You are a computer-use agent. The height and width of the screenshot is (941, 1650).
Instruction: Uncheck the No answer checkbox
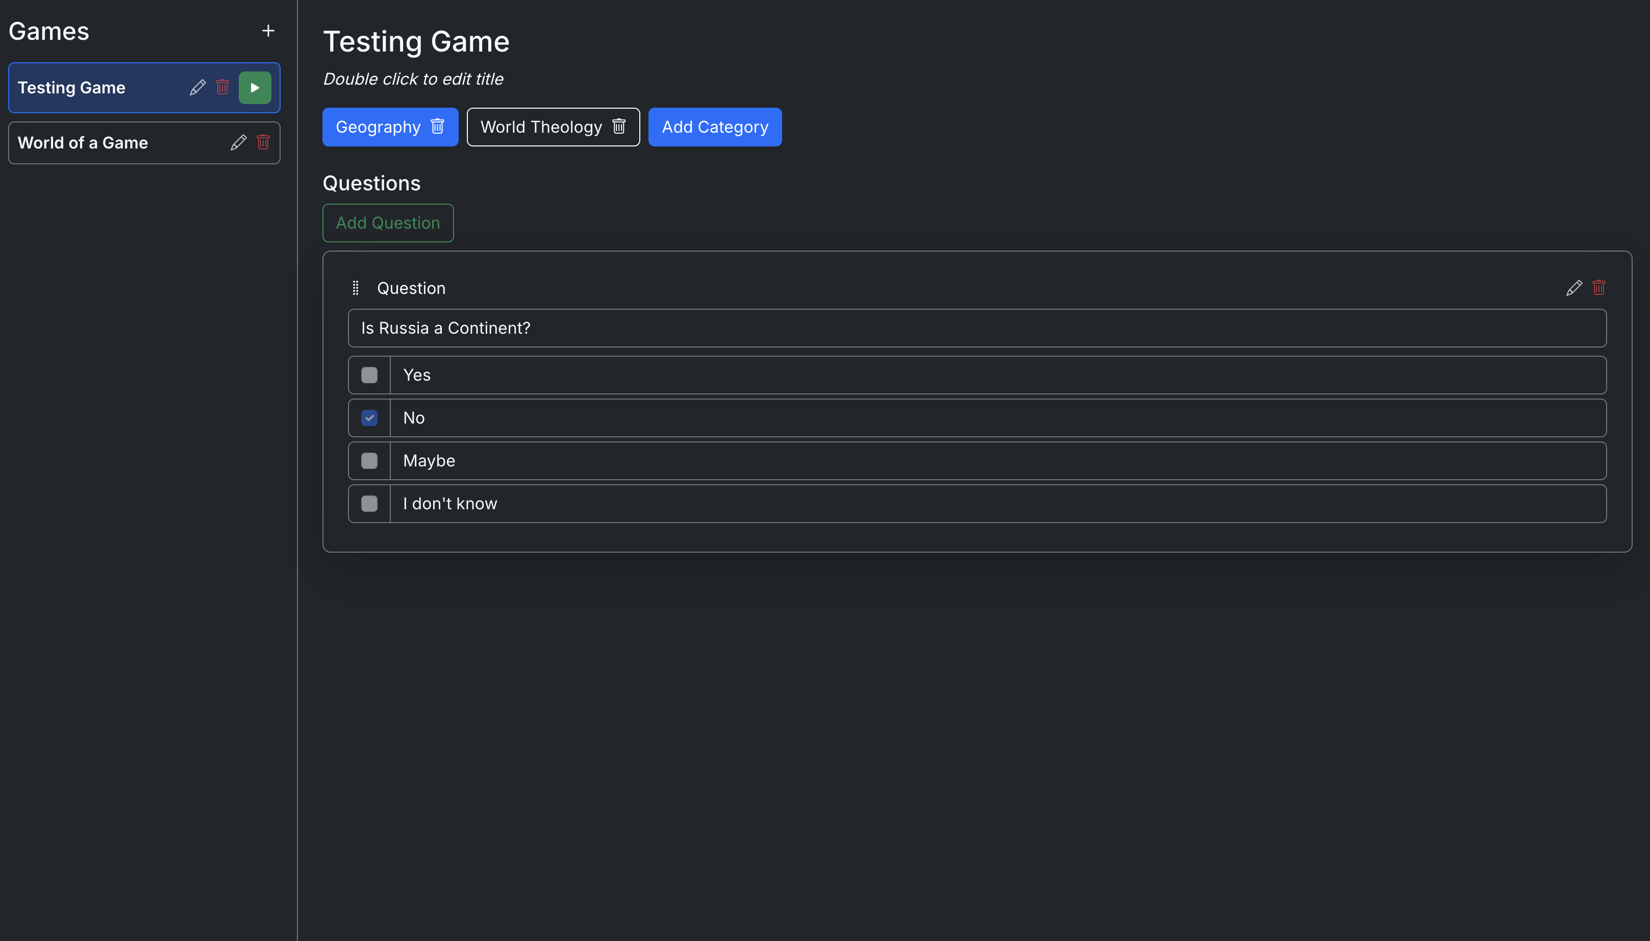[x=369, y=417]
